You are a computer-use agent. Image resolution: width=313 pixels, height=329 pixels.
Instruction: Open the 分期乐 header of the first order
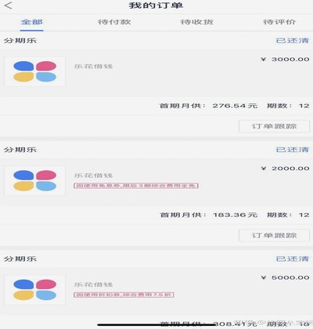pos(20,41)
